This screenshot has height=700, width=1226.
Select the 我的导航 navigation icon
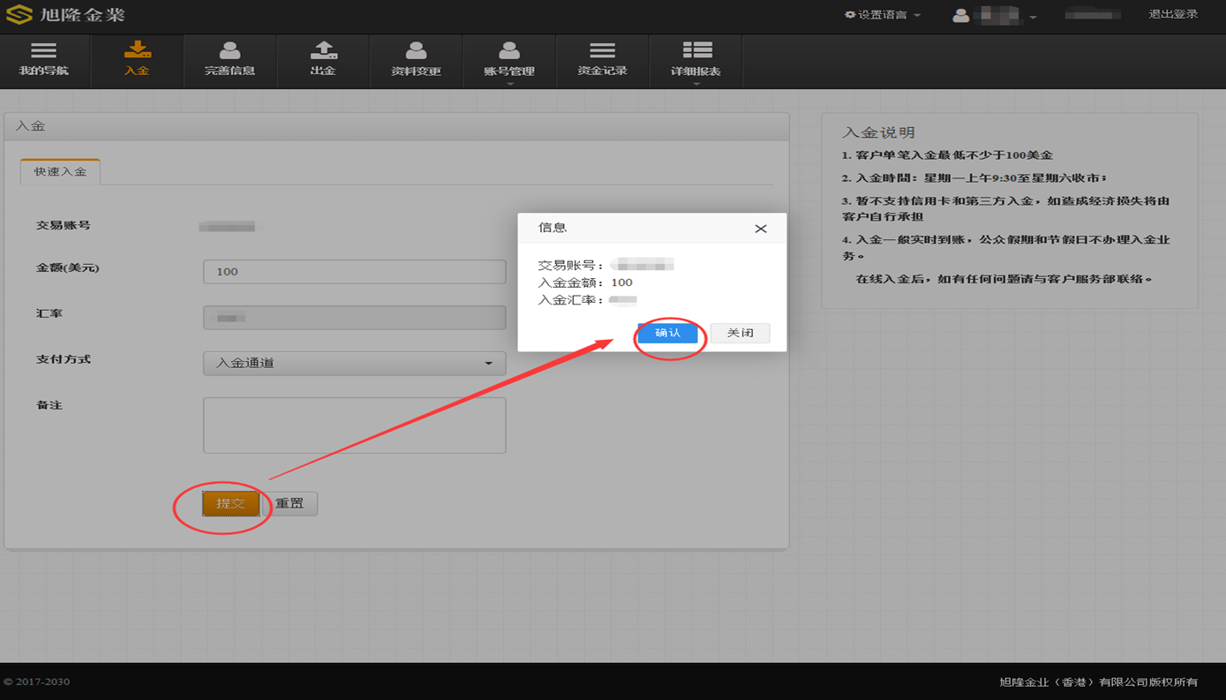(44, 60)
